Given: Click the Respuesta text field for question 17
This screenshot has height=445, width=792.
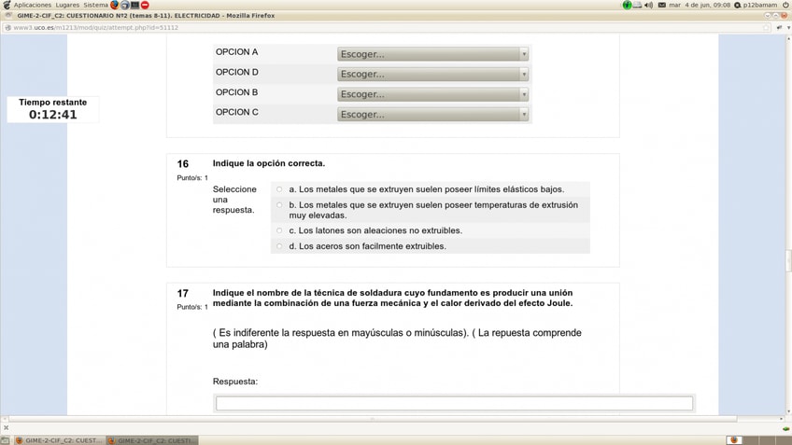Looking at the screenshot, I should click(454, 403).
